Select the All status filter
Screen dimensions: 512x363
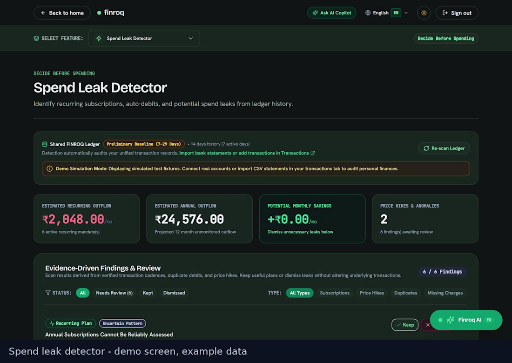tap(82, 293)
